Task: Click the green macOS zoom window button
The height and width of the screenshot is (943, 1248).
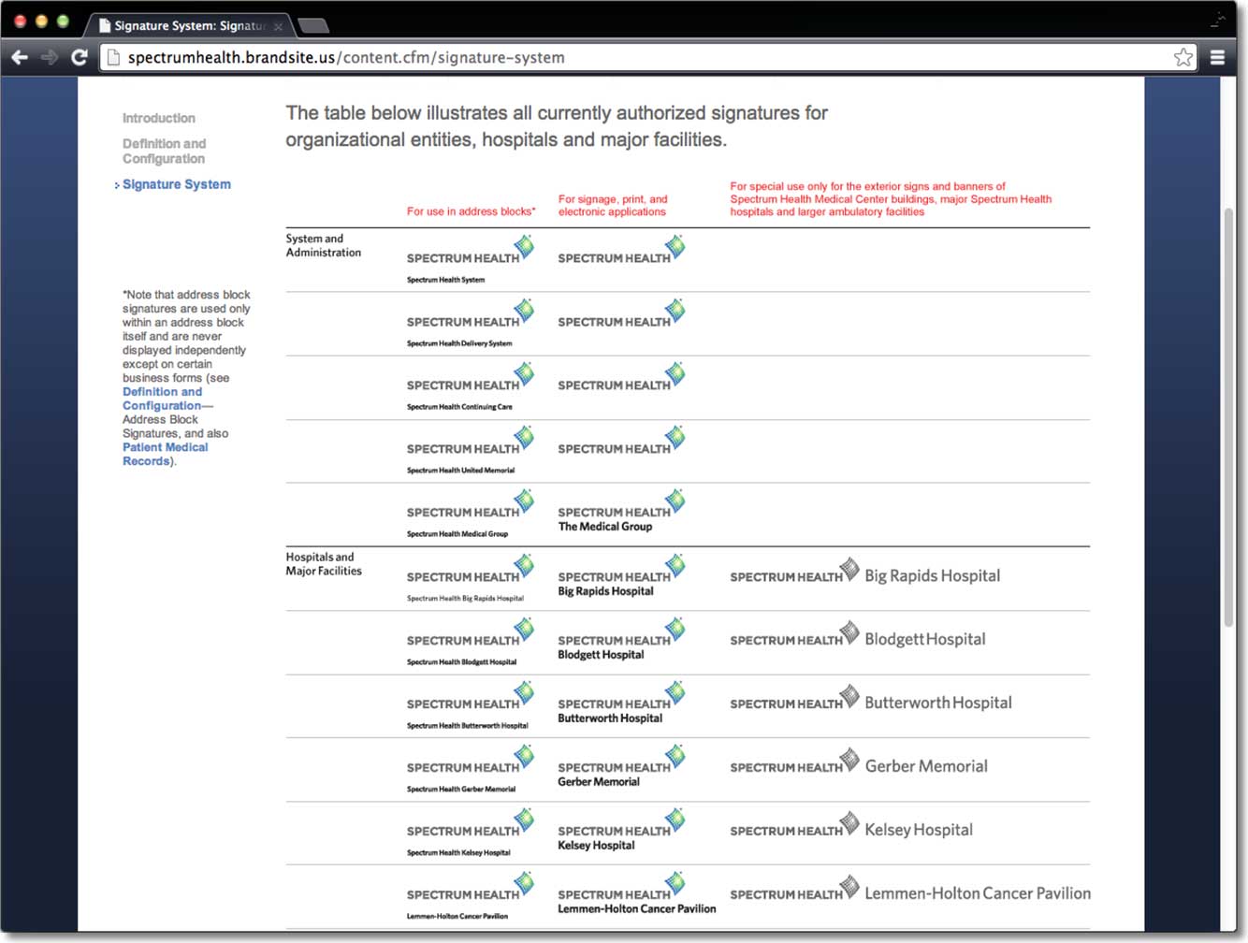Action: 63,21
